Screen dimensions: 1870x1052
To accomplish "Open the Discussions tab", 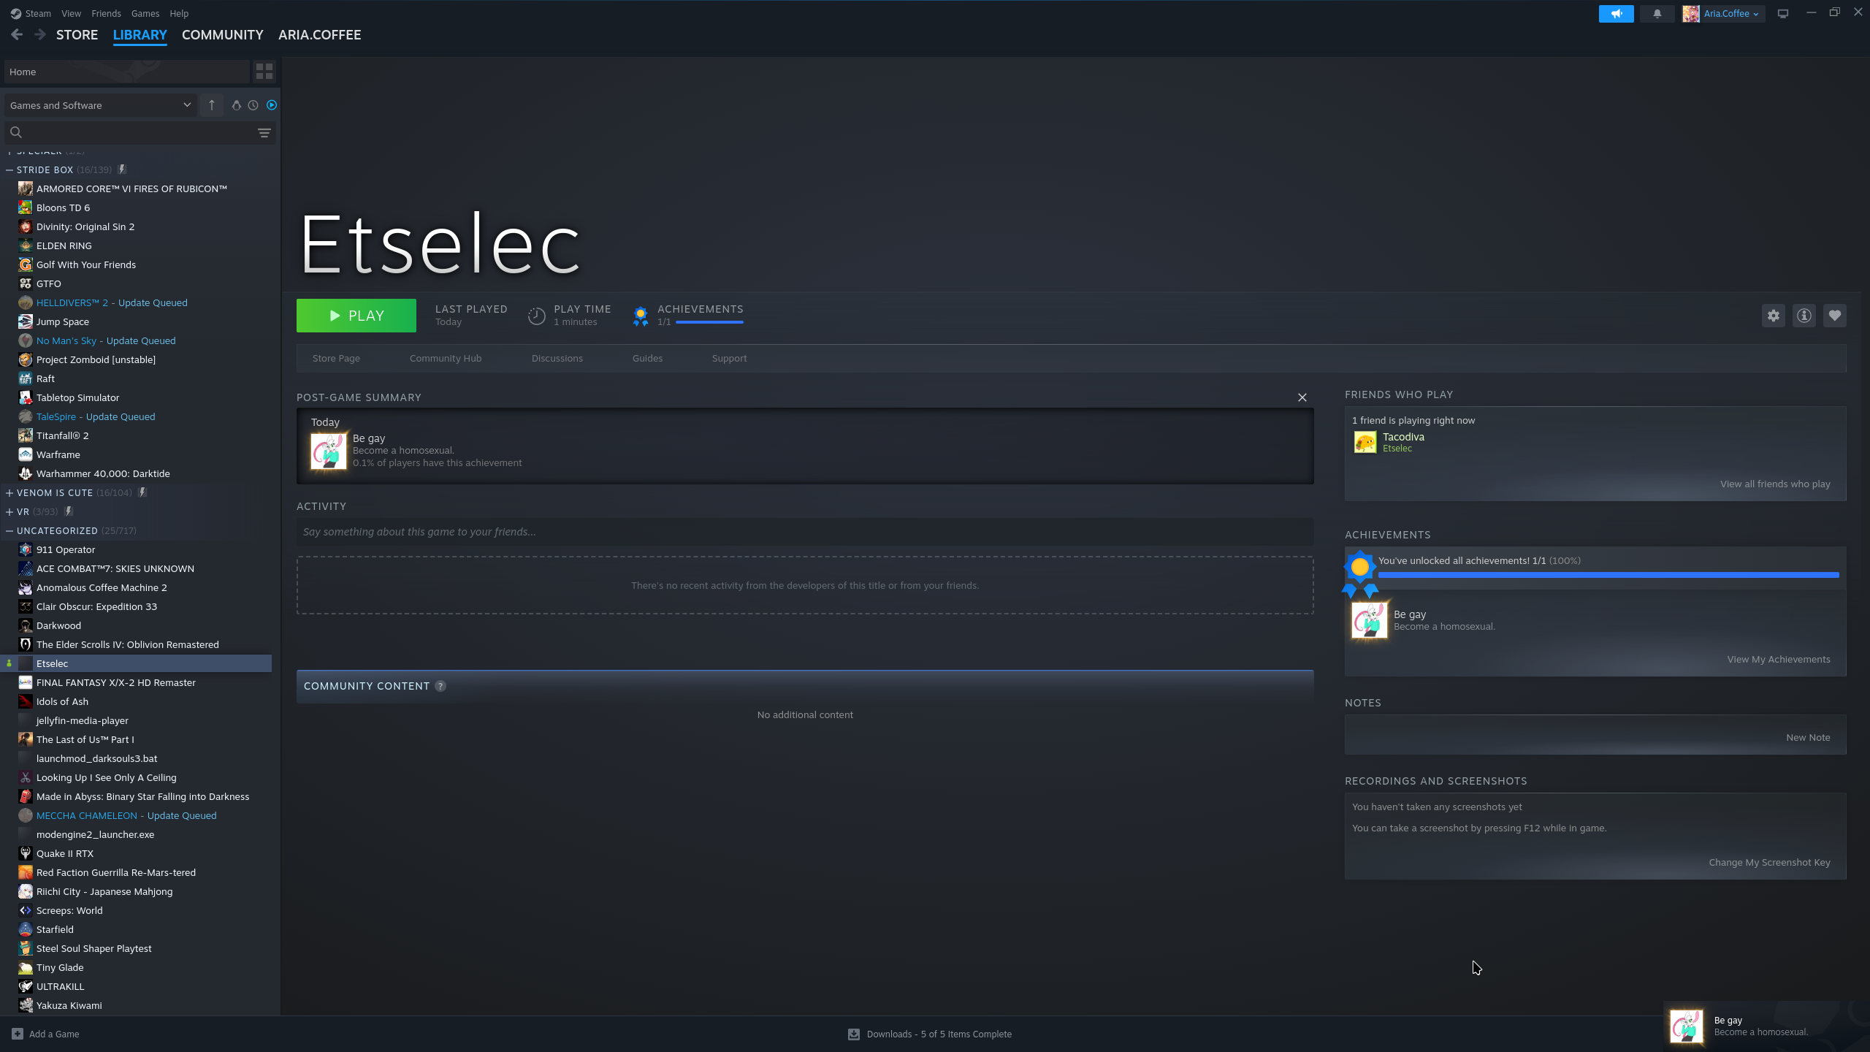I will coord(557,358).
